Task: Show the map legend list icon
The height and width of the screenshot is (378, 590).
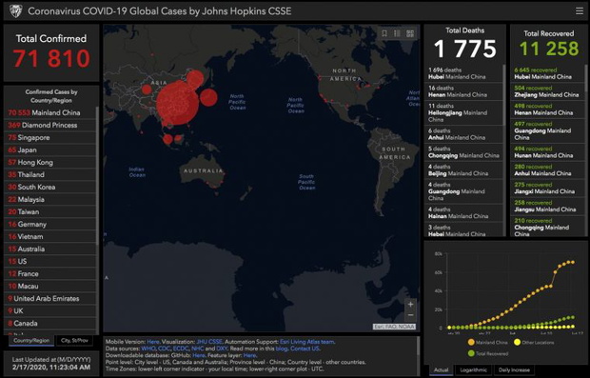Action: click(x=397, y=33)
